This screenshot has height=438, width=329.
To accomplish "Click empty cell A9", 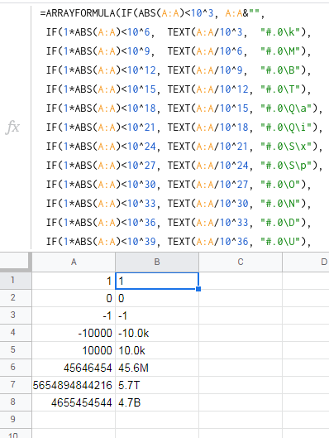I will 74,420.
